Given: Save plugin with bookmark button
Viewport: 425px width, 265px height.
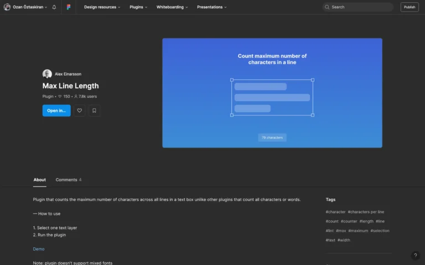Looking at the screenshot, I should point(94,110).
